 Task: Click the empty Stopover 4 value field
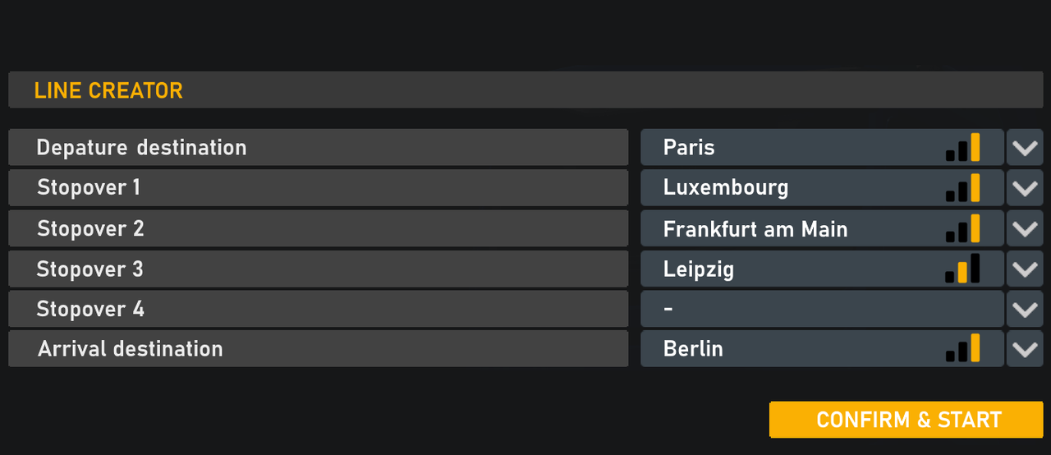tap(821, 309)
